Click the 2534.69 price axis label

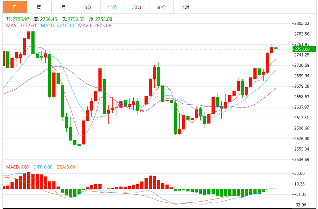pos(302,159)
